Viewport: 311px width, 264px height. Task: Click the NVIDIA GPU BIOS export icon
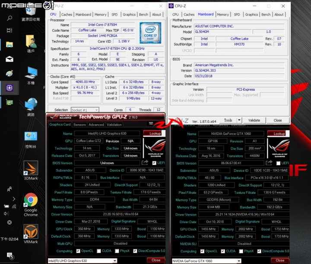pos(269,163)
